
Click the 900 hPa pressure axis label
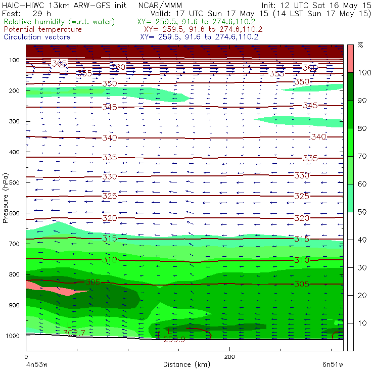(14, 305)
